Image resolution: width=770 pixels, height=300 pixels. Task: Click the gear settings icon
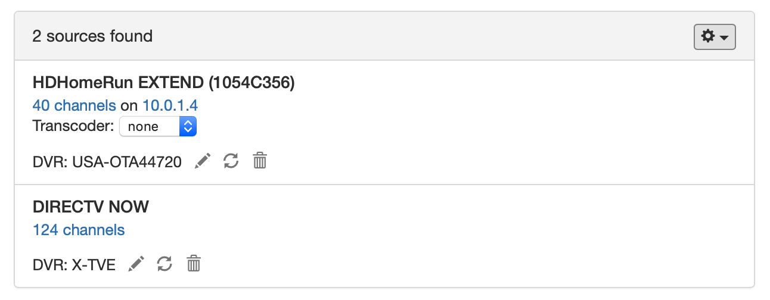click(708, 36)
